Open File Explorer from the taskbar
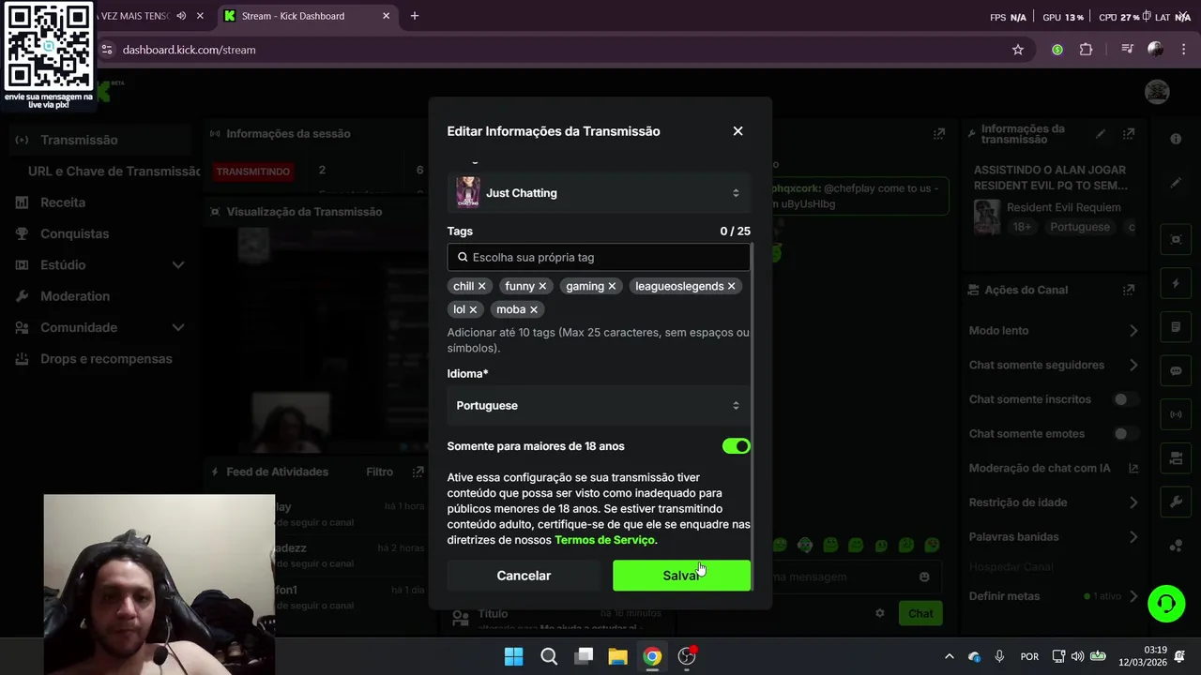Viewport: 1201px width, 675px height. pos(617,656)
